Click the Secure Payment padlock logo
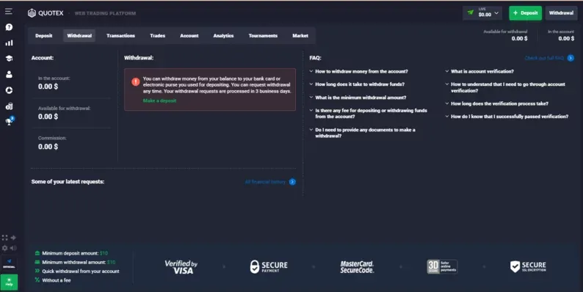 pyautogui.click(x=269, y=266)
